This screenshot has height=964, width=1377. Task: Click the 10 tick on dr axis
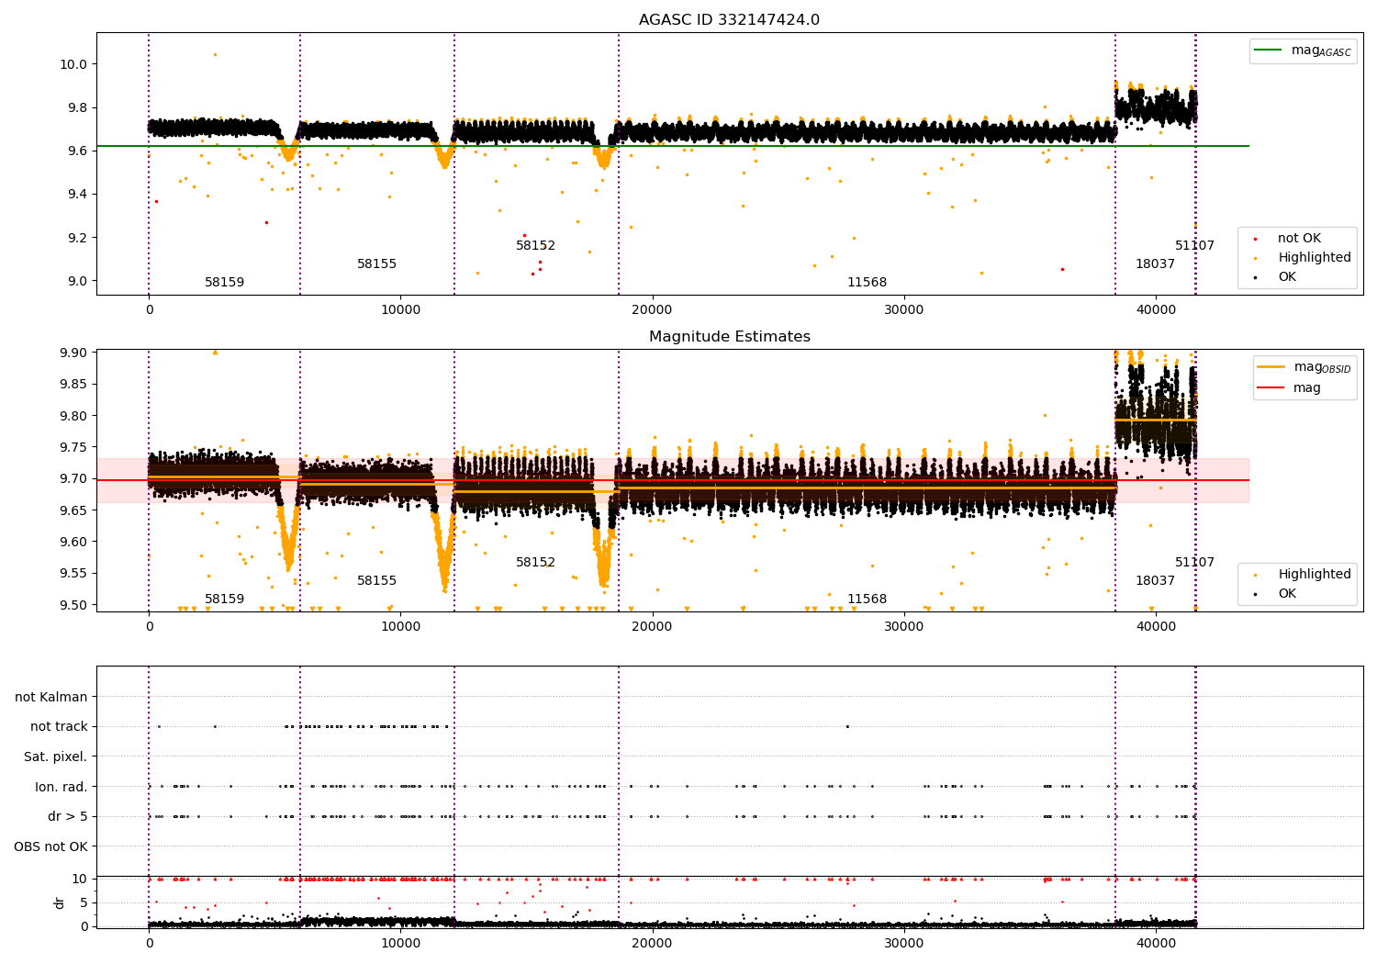click(x=80, y=879)
